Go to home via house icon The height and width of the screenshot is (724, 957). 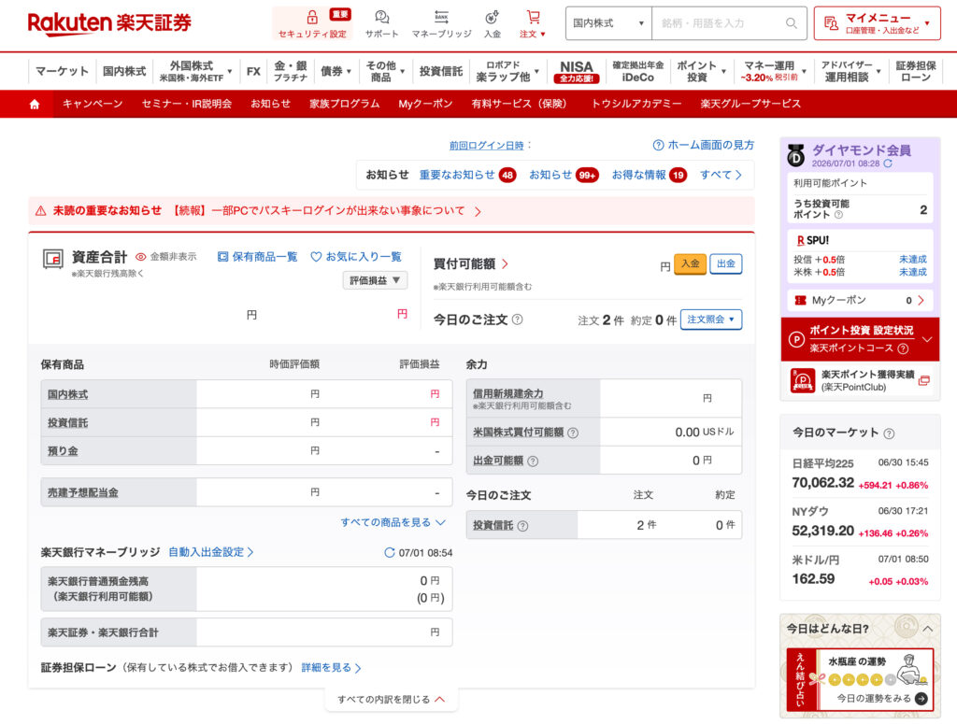pyautogui.click(x=35, y=105)
